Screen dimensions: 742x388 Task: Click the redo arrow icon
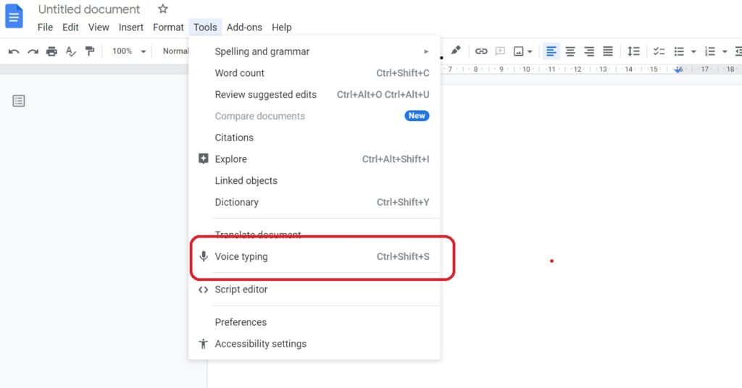coord(33,51)
